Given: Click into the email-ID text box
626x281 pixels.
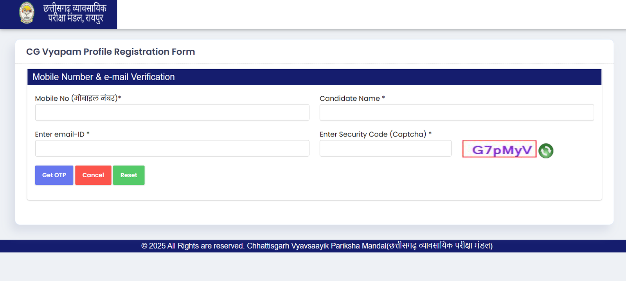Looking at the screenshot, I should (172, 148).
